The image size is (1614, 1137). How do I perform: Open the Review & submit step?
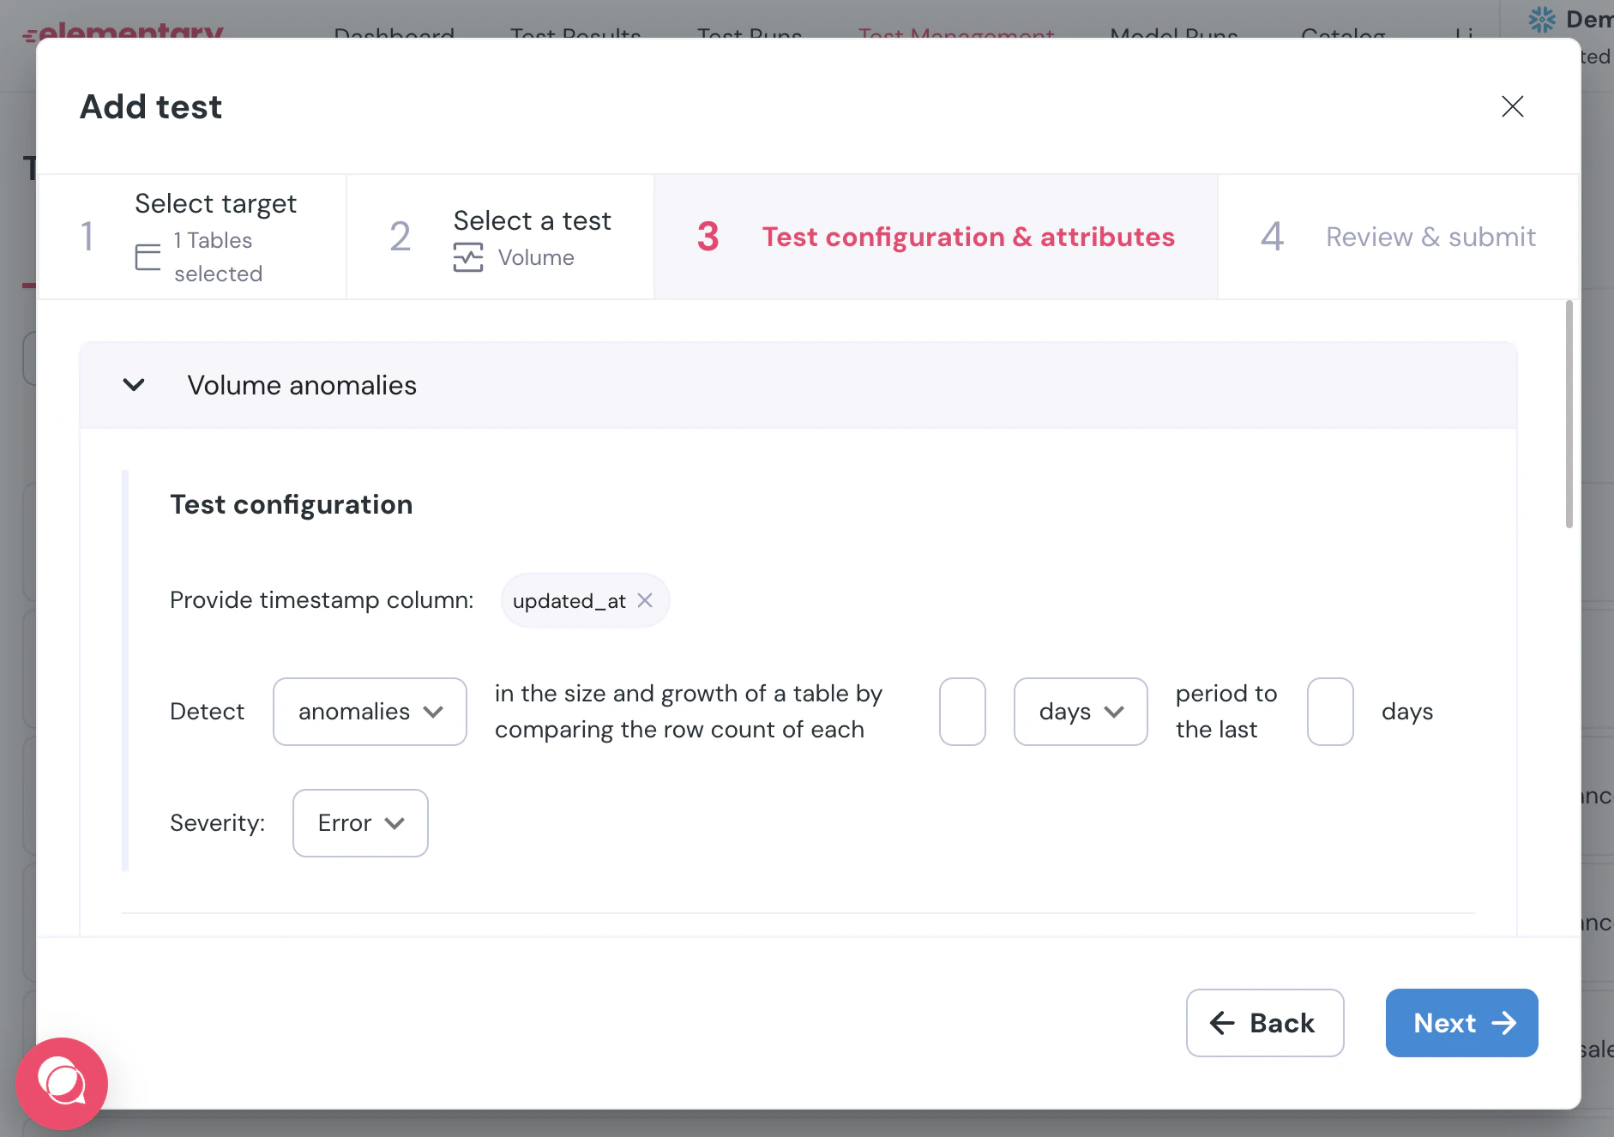1398,237
